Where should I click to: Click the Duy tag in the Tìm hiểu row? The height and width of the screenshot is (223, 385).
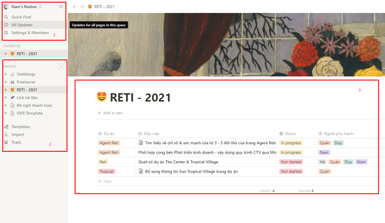point(338,143)
